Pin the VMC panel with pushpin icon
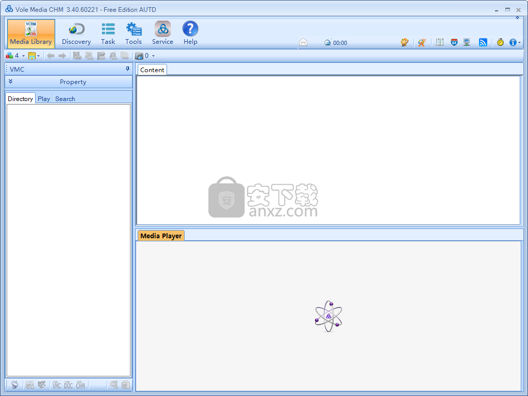This screenshot has height=396, width=528. click(x=127, y=69)
